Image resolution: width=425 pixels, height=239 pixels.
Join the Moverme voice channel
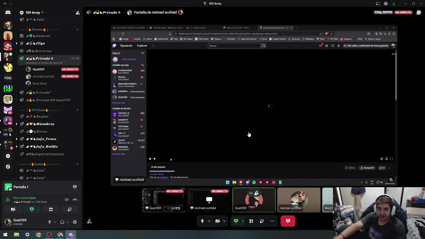click(49, 51)
